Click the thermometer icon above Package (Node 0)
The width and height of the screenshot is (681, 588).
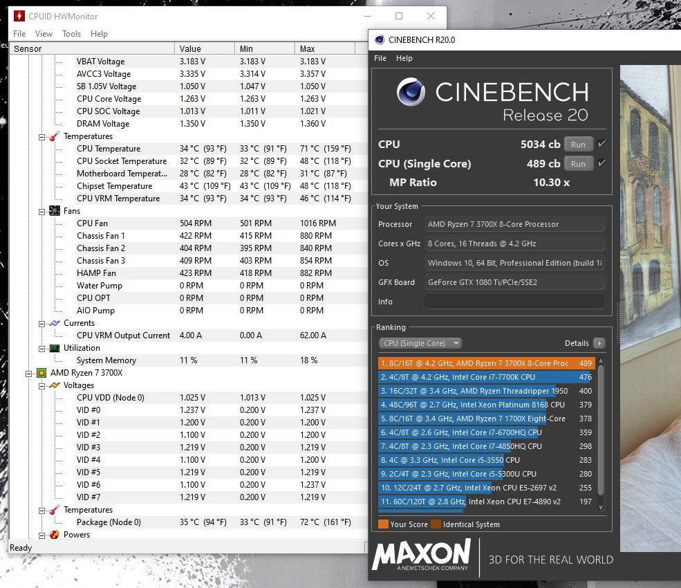tap(55, 510)
